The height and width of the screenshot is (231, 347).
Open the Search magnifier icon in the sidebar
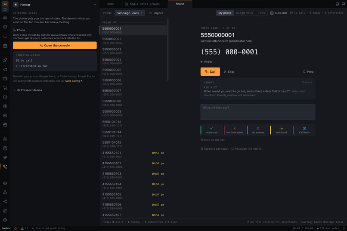[x=5, y=37]
